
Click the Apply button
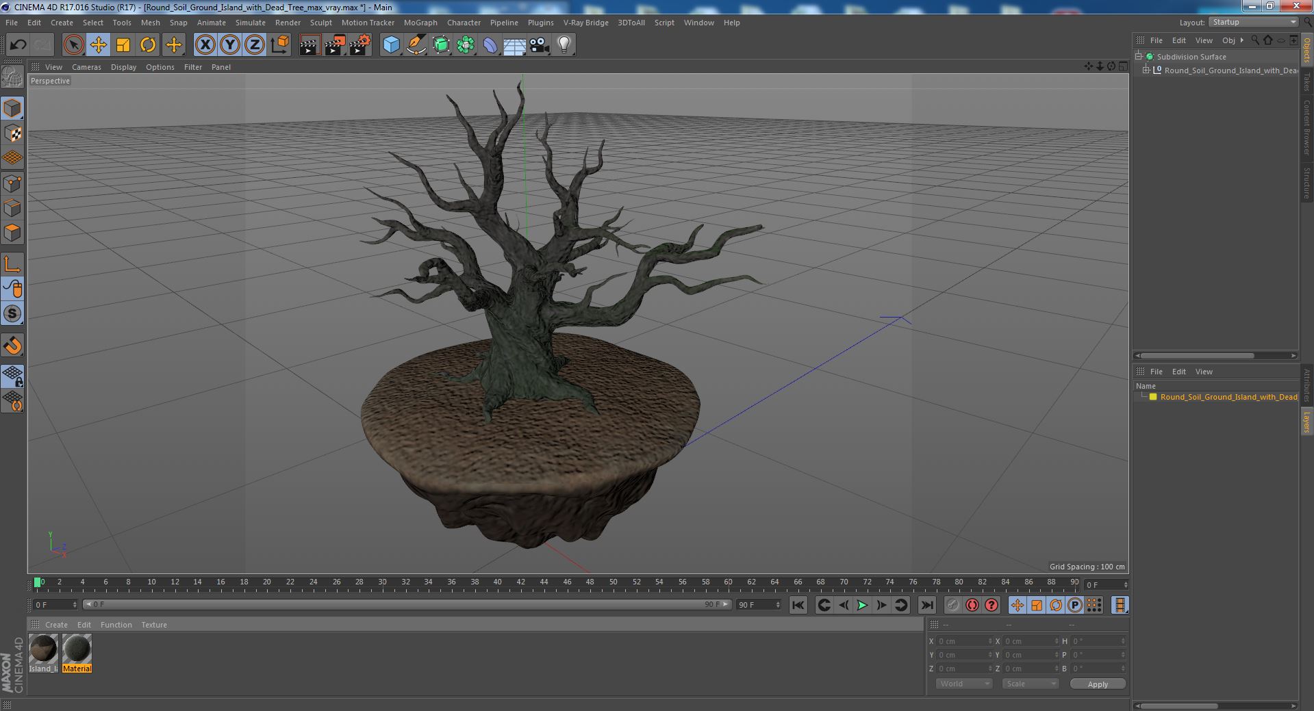[1098, 684]
